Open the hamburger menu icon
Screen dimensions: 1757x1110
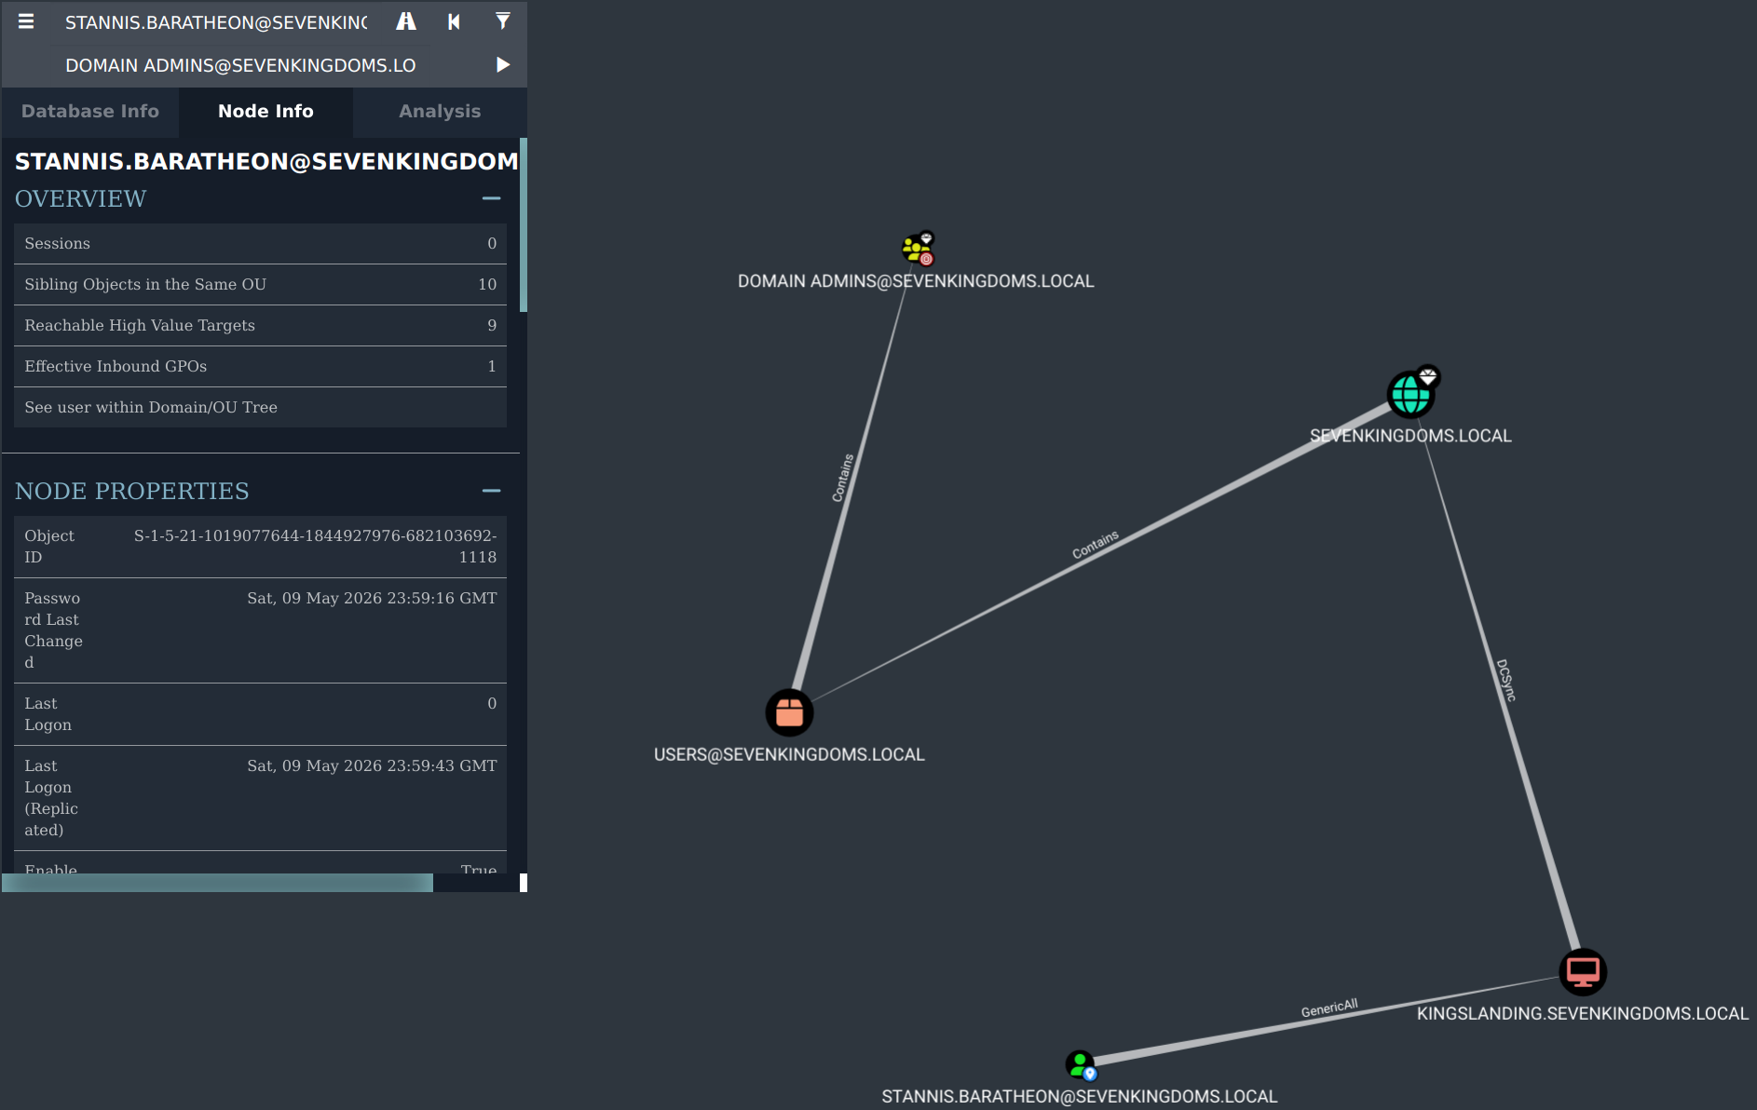point(26,21)
